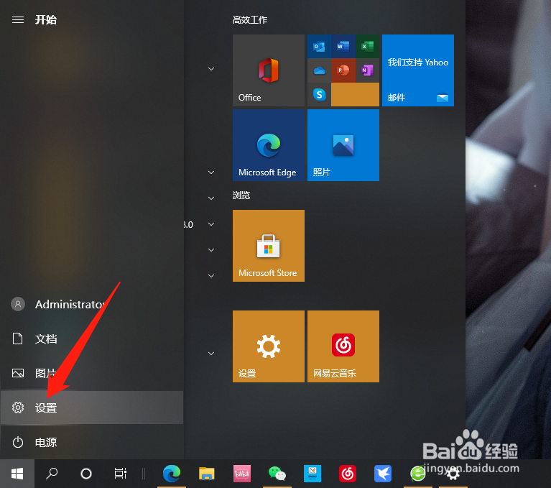Viewport: 551px width, 488px height.
Task: Open Task View on the taskbar
Action: [x=121, y=474]
